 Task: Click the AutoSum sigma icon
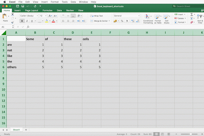pyautogui.click(x=191, y=14)
